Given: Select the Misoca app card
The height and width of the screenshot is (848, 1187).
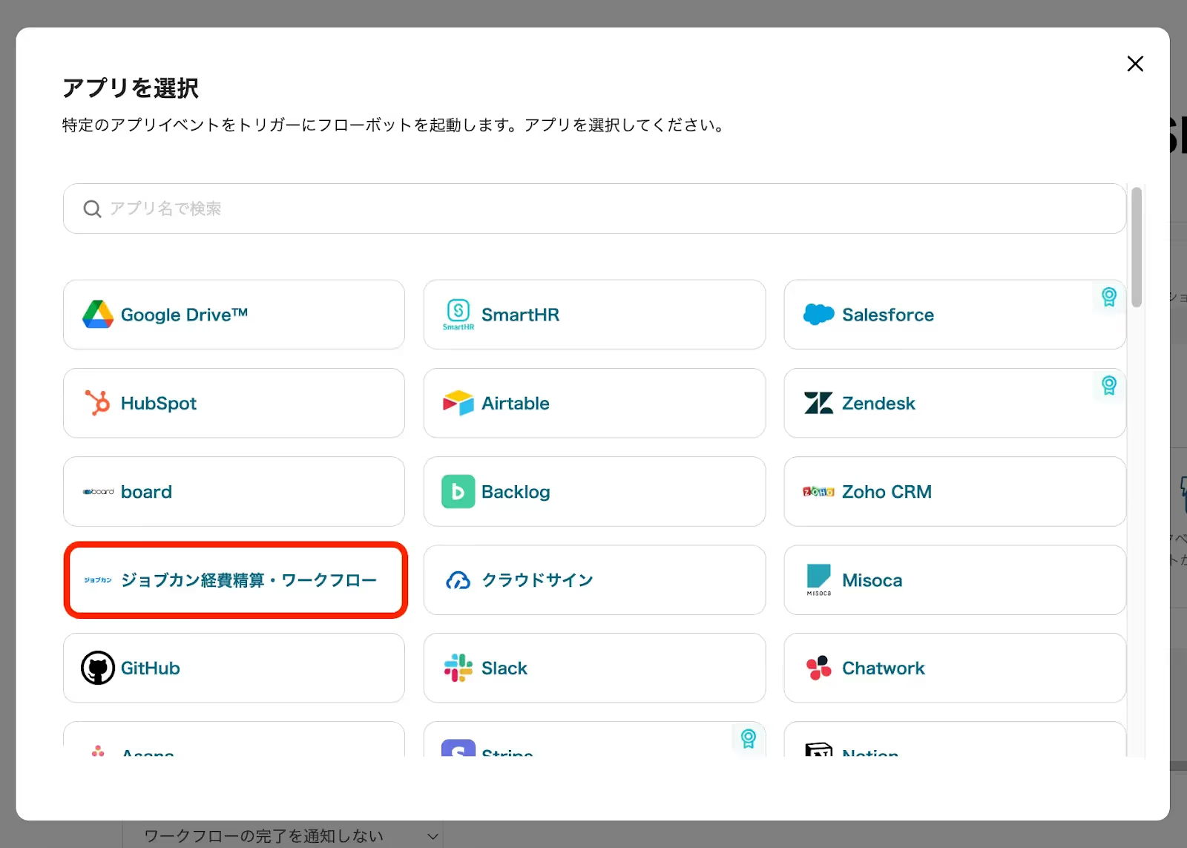Looking at the screenshot, I should coord(954,580).
